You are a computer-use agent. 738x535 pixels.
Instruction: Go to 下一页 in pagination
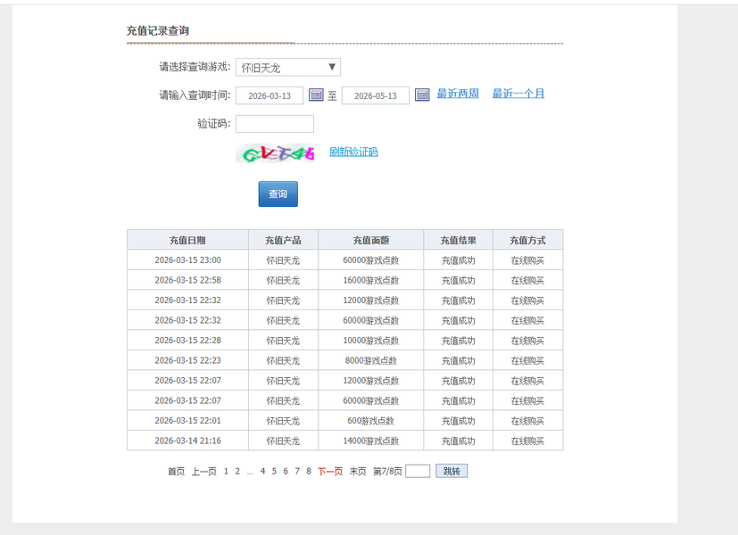pos(330,472)
